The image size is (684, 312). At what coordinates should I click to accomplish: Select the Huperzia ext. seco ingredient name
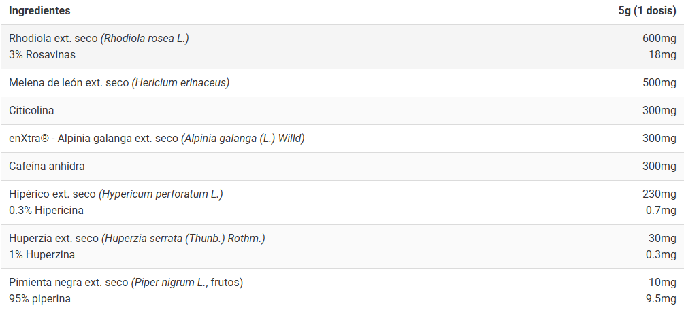point(136,238)
